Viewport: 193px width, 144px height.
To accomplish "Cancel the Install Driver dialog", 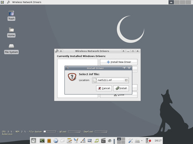I will click(x=104, y=88).
